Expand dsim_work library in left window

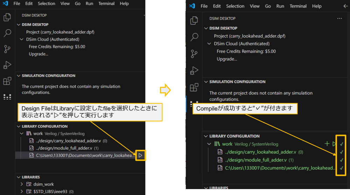pyautogui.click(x=22, y=184)
